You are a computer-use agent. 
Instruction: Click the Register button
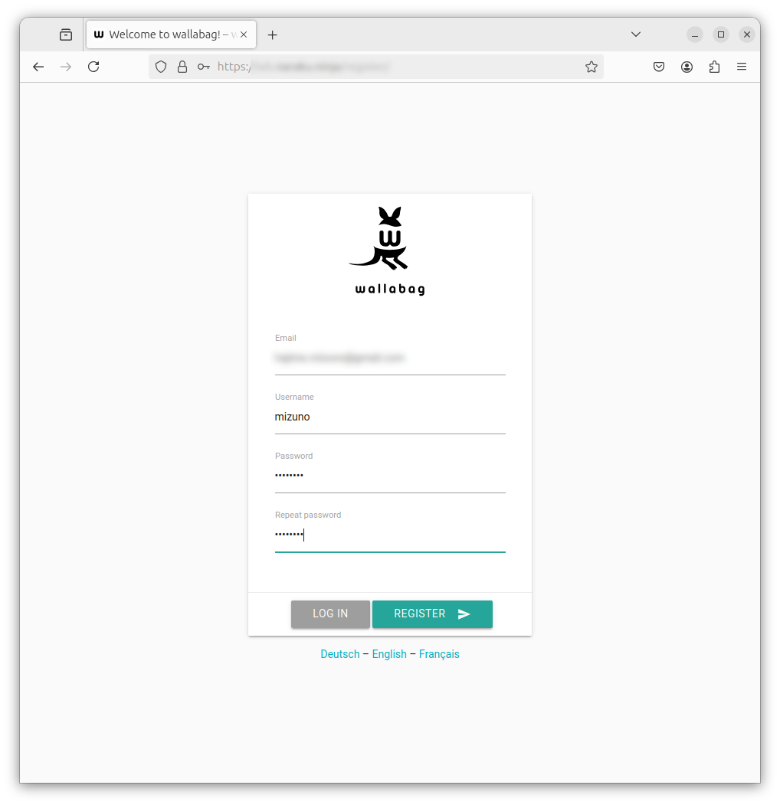(432, 614)
